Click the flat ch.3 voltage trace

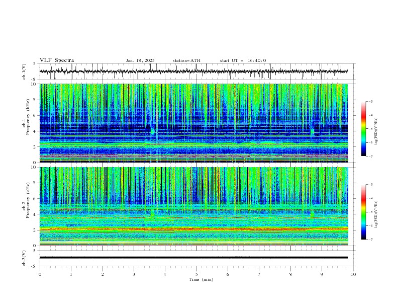[x=193, y=258]
